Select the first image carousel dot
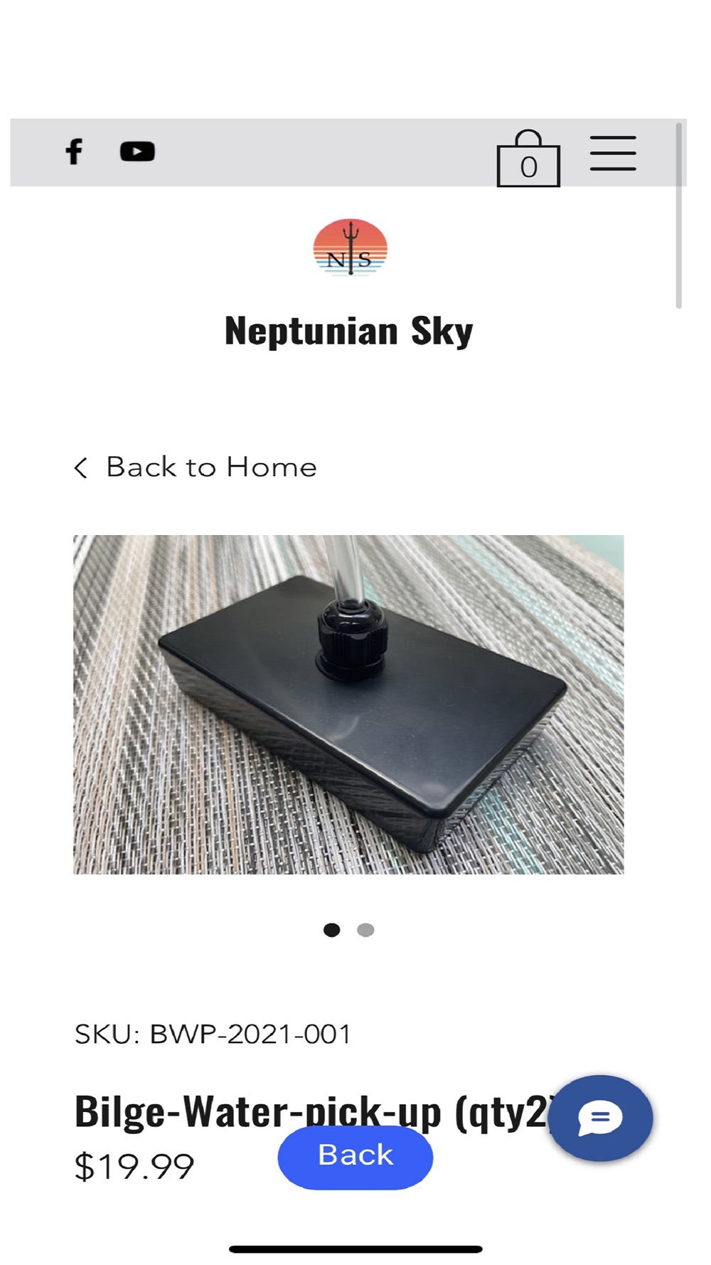This screenshot has height=1265, width=711. point(331,930)
